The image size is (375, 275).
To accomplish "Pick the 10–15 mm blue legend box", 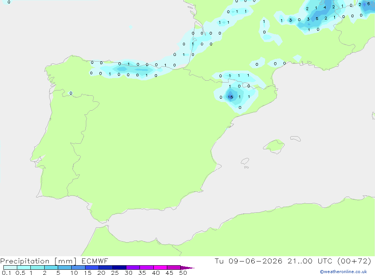I will click(78, 267).
